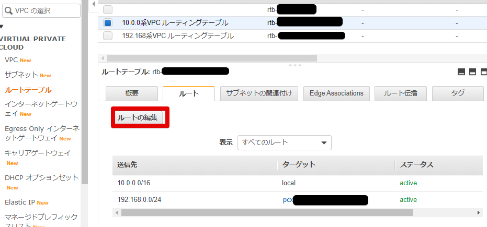Select the 192.168.0.0/24 destination cell

tap(140, 200)
